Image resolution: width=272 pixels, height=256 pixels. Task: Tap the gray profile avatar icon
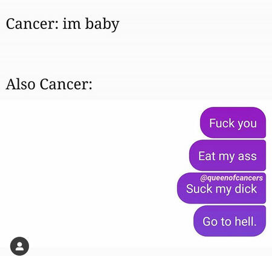[19, 246]
